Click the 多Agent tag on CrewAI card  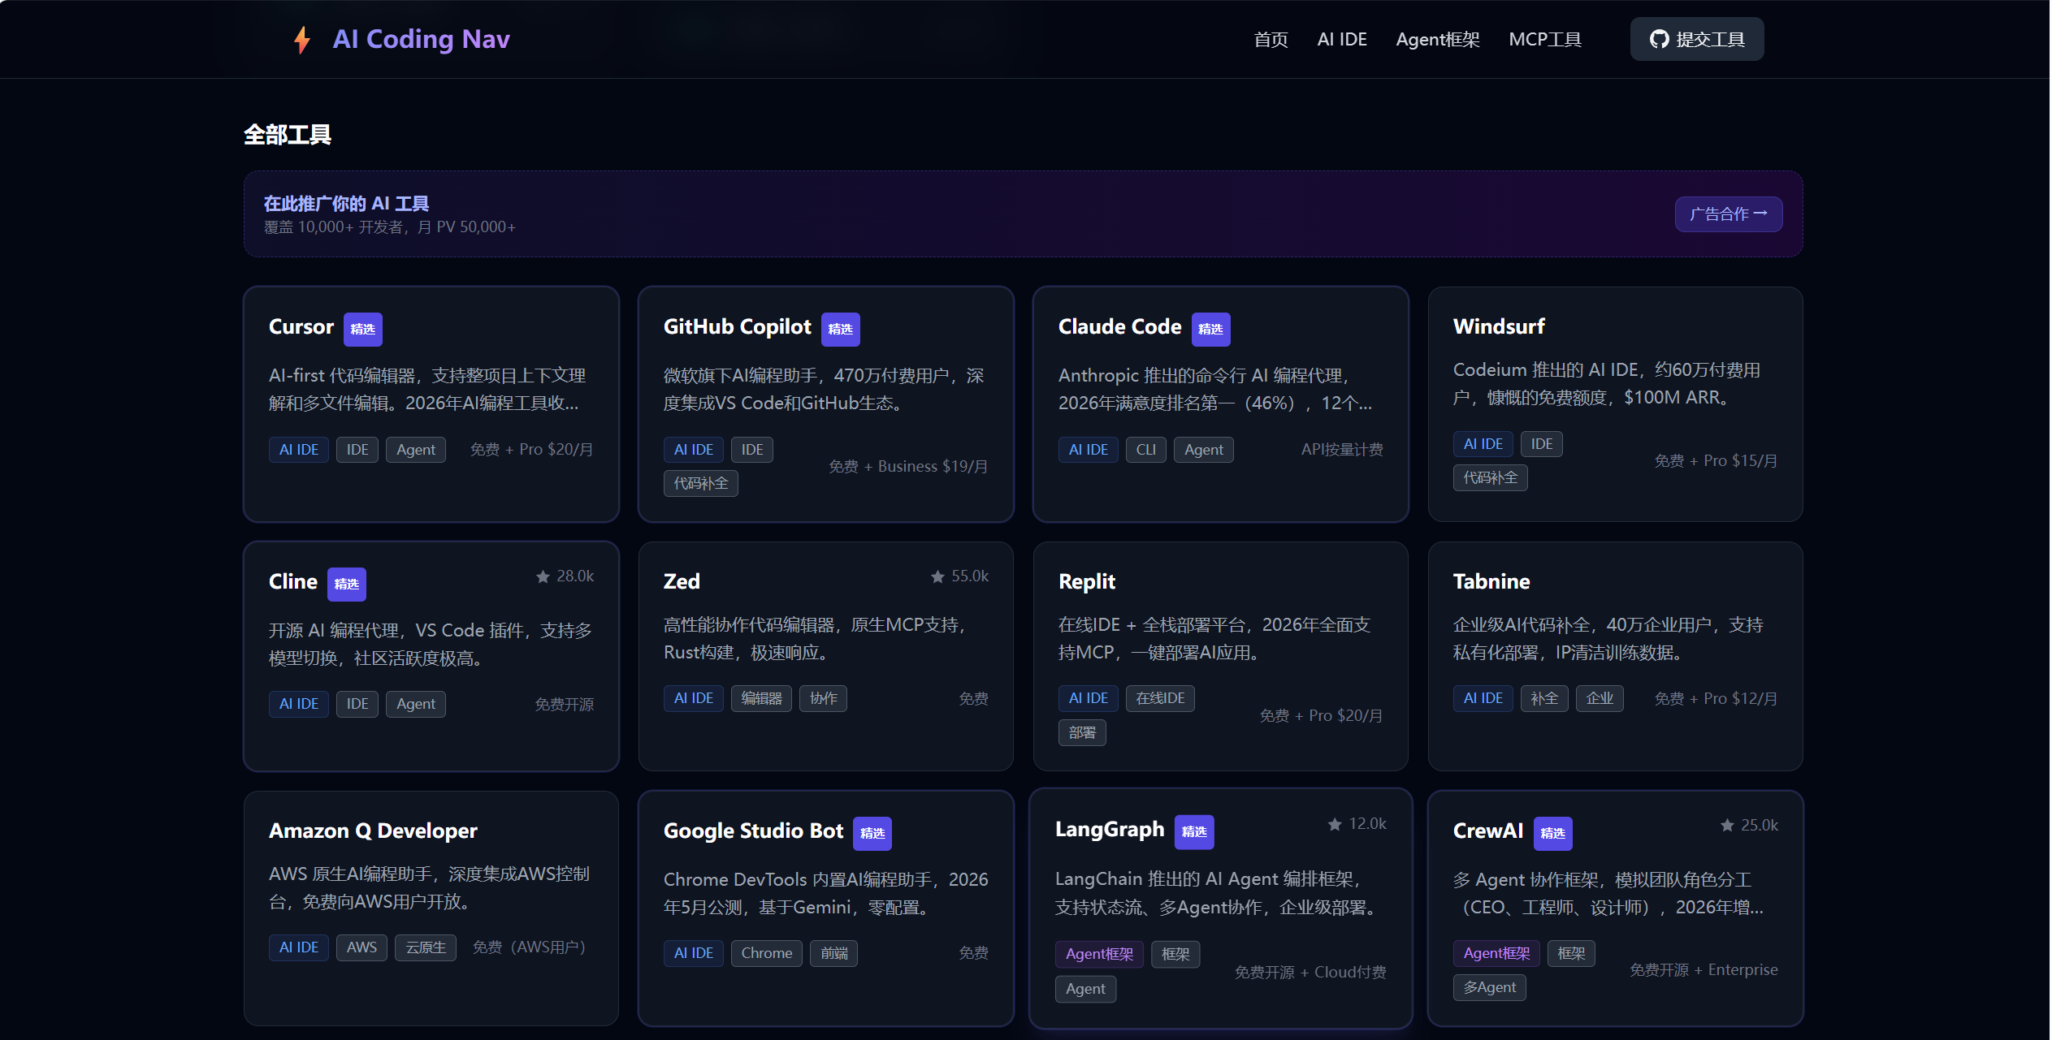point(1490,988)
